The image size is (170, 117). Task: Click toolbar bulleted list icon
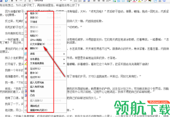(x=76, y=1)
